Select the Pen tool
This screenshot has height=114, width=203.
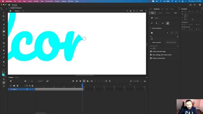[4, 43]
